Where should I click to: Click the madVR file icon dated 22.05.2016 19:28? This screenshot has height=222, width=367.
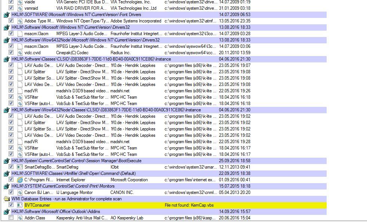(20, 142)
